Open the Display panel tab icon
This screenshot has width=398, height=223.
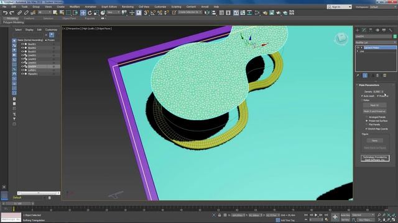(384, 30)
